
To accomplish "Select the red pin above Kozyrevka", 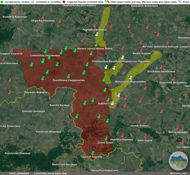I will pyautogui.click(x=173, y=79).
